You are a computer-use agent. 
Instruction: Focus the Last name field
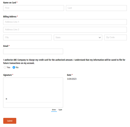(x=96, y=8)
